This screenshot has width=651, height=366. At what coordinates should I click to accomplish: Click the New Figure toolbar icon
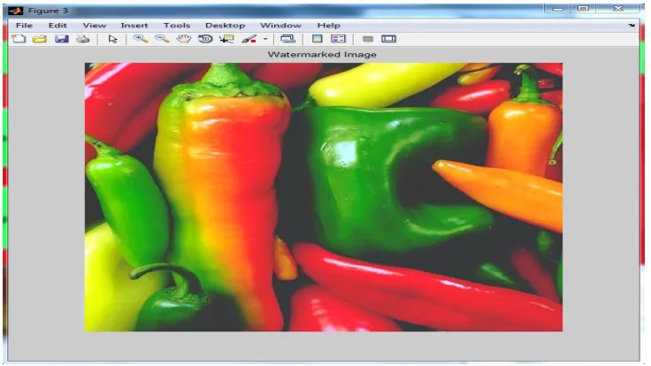(19, 39)
